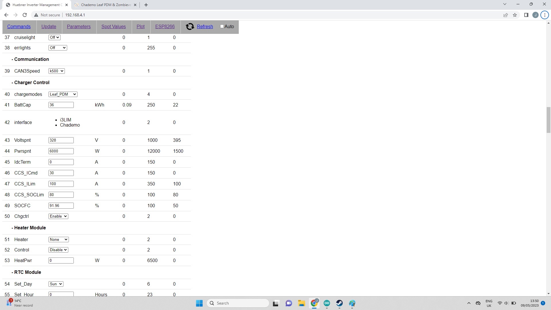Go to the Parameters page link
Viewport: 551px width, 310px height.
tap(79, 26)
